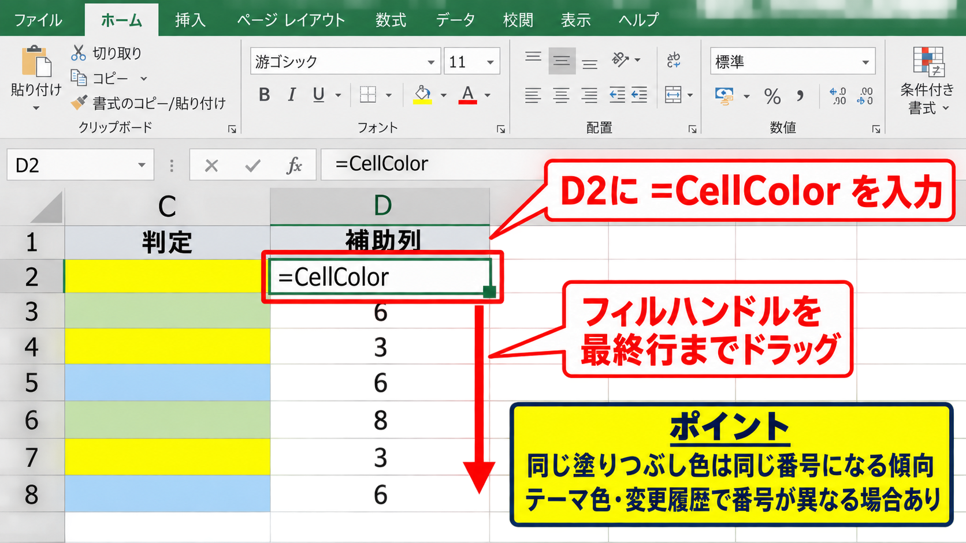This screenshot has height=543, width=966.
Task: Toggle Bold formatting
Action: click(x=265, y=95)
